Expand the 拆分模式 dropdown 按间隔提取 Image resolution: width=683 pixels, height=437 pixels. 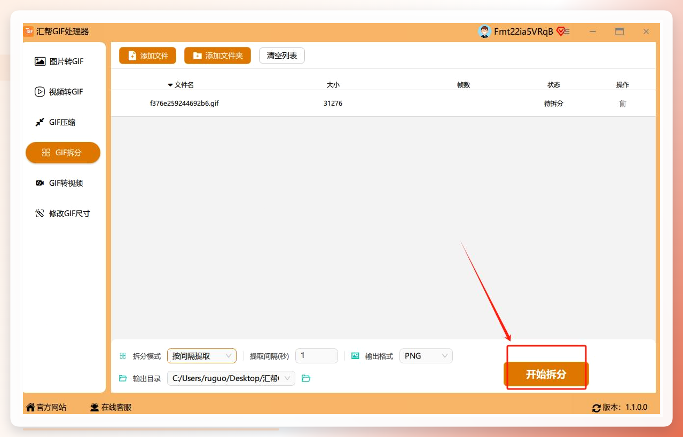202,356
